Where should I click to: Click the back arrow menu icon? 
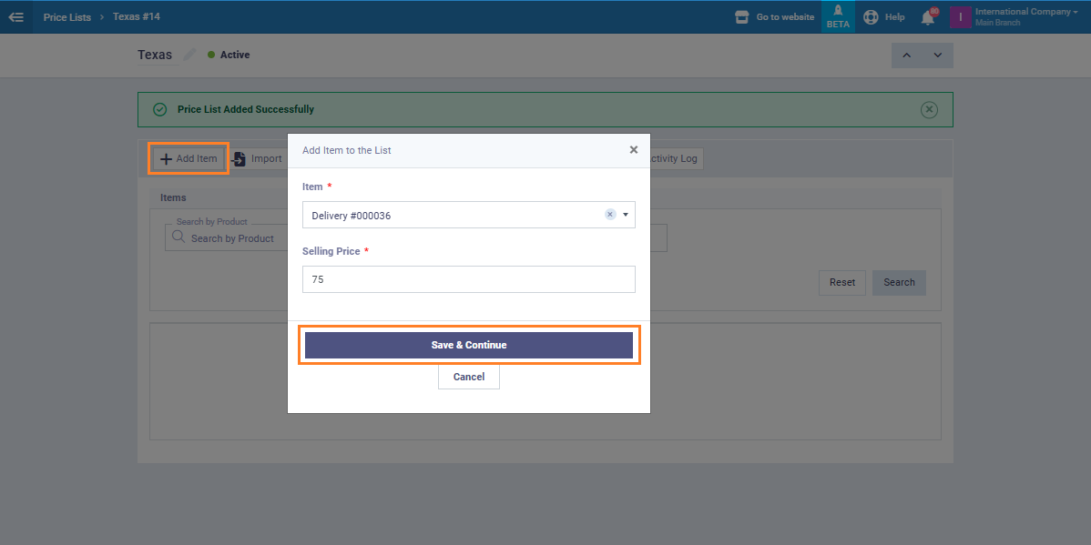[x=15, y=16]
